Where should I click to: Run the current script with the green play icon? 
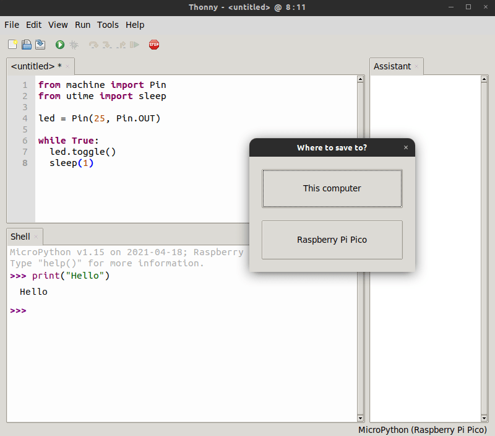[60, 45]
